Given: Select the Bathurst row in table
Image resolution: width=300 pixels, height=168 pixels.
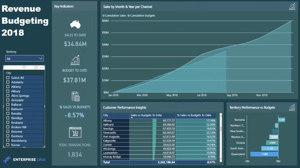Looking at the screenshot, I should (159, 125).
